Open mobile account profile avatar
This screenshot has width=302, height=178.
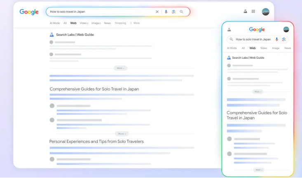pos(286,30)
